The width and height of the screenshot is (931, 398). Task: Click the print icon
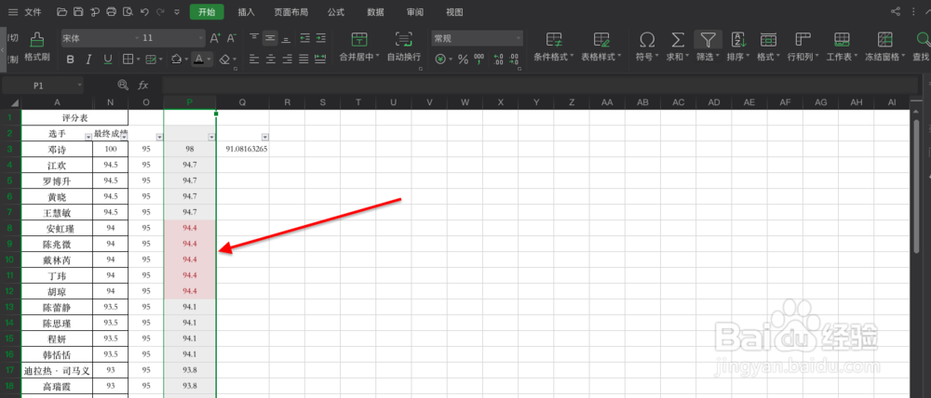click(x=111, y=12)
